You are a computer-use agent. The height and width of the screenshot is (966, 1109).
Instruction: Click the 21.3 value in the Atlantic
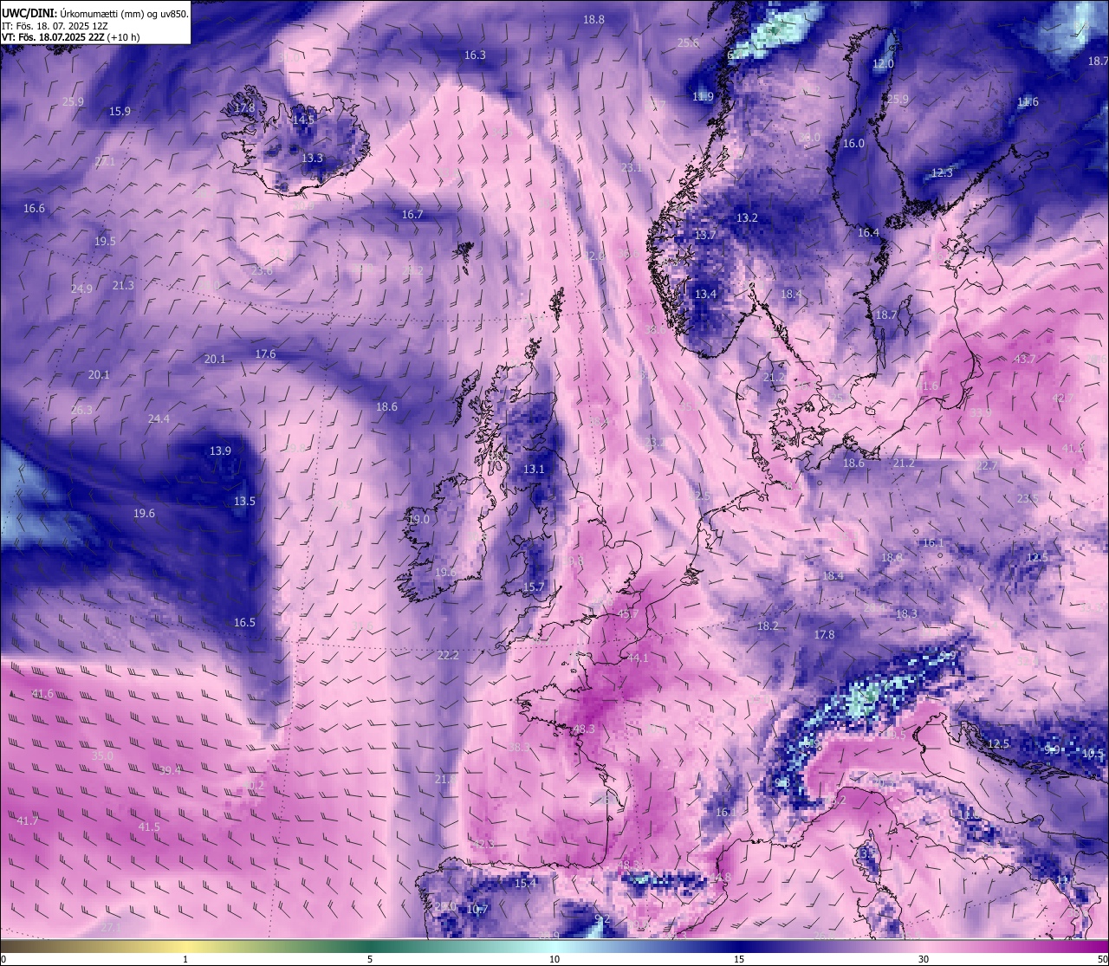123,286
